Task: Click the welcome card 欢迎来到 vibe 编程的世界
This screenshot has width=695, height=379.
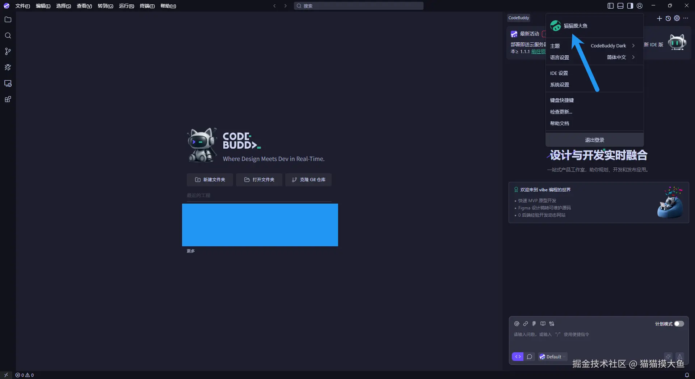Action: tap(599, 203)
